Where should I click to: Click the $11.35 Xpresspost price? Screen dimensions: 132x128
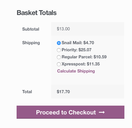click(93, 64)
